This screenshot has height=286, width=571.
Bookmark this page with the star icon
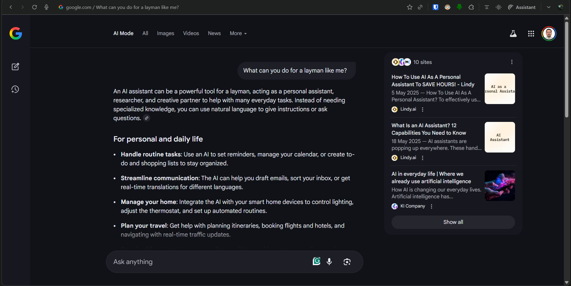pyautogui.click(x=409, y=7)
